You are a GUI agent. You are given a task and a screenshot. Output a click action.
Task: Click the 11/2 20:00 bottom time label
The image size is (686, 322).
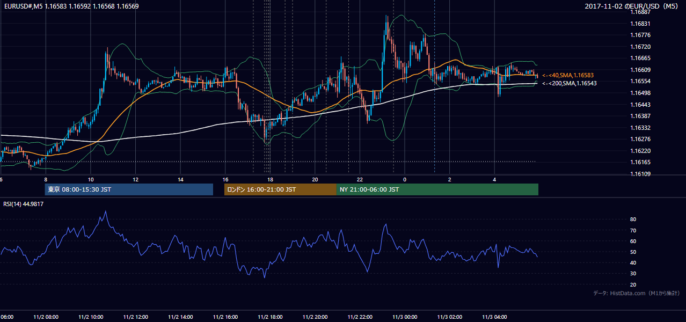click(x=315, y=317)
